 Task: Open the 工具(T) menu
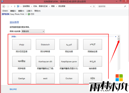point(29,11)
